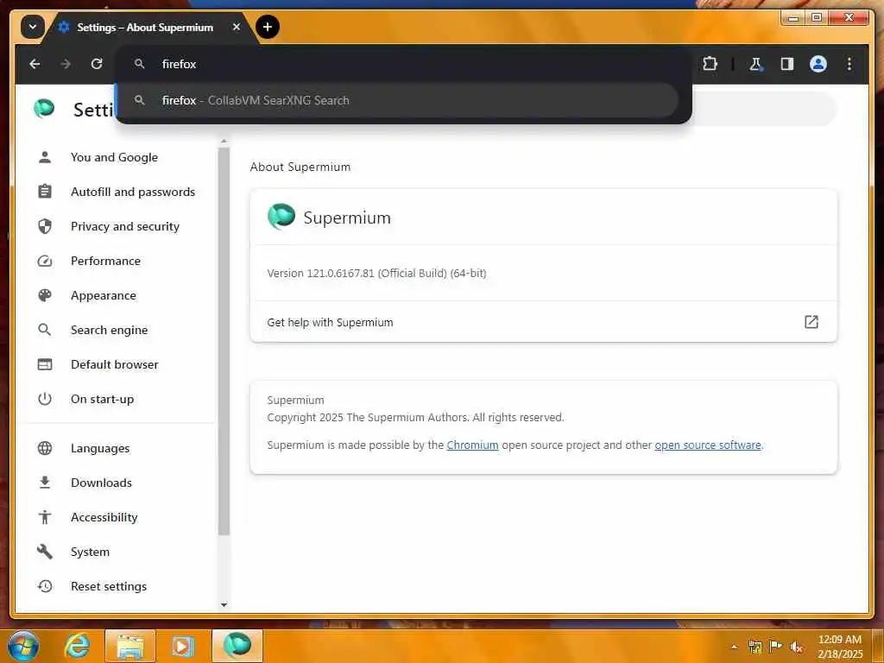884x663 pixels.
Task: Click the magnifier icon beside Search engine
Action: pyautogui.click(x=45, y=330)
